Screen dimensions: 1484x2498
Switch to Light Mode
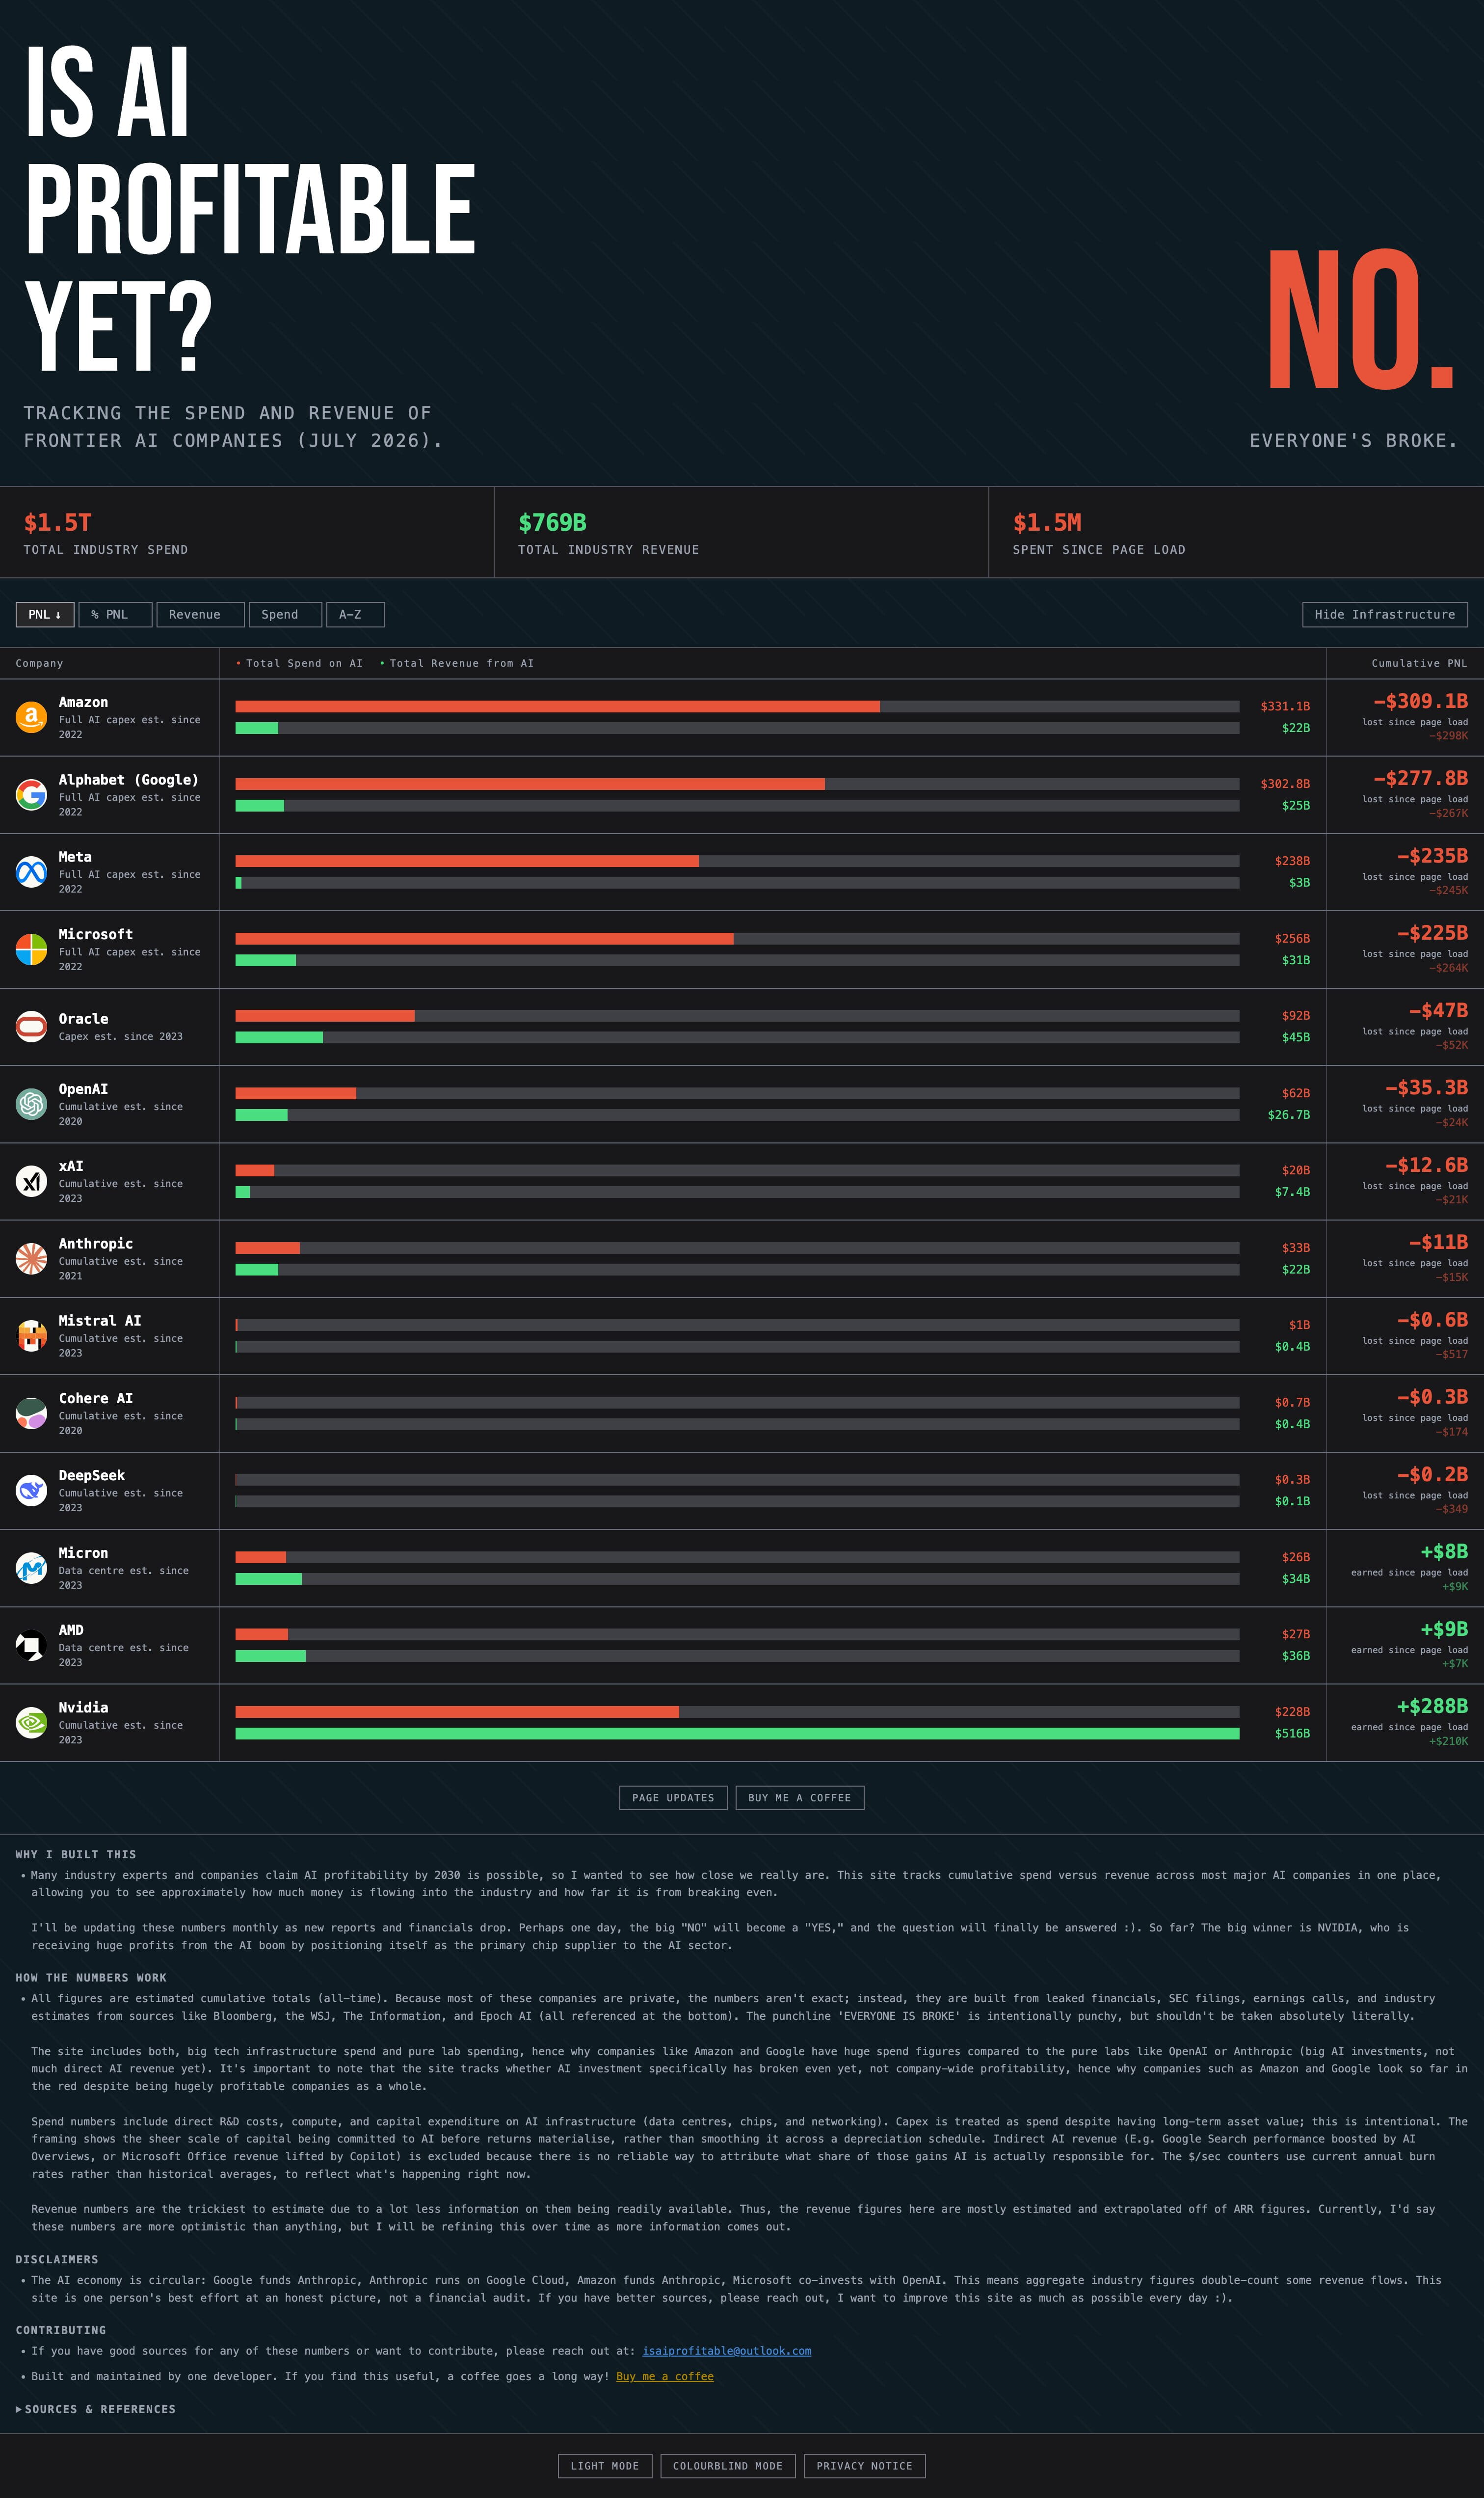[605, 2466]
